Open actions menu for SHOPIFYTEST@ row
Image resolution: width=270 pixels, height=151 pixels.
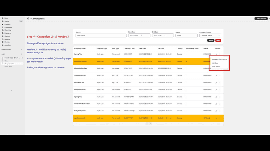click(x=219, y=111)
